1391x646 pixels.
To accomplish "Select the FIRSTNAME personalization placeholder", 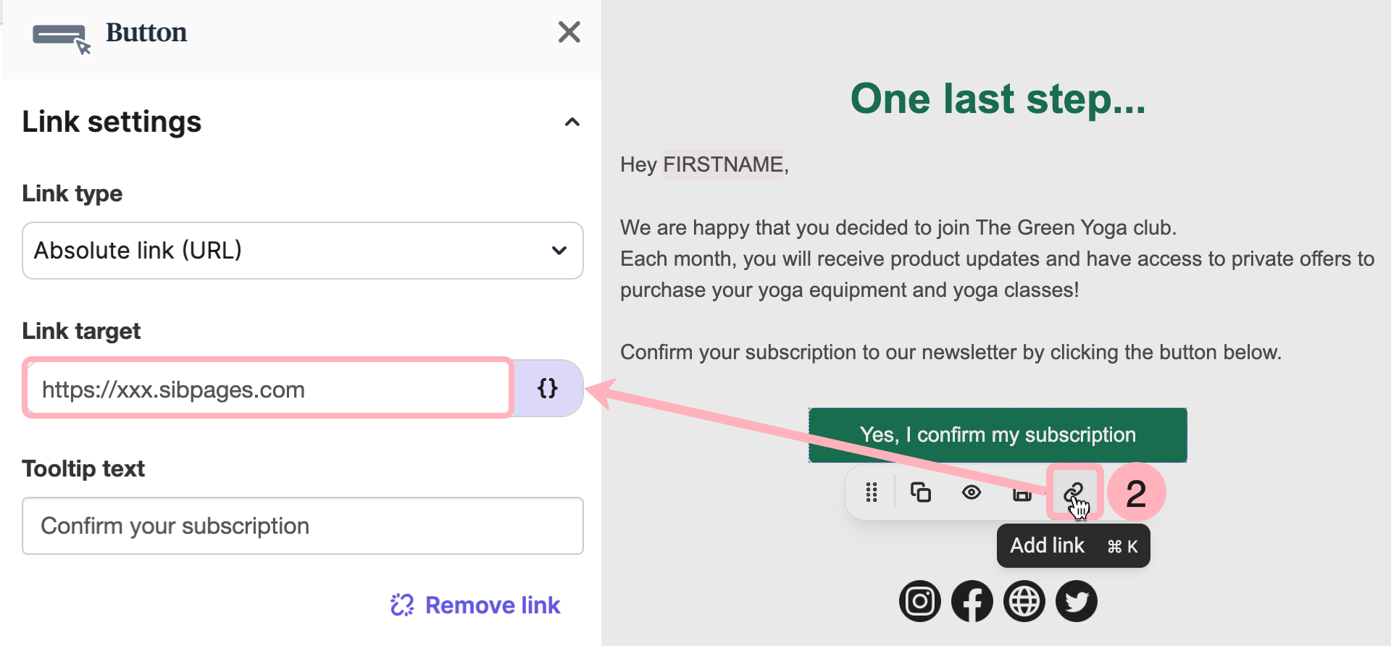I will [x=723, y=164].
